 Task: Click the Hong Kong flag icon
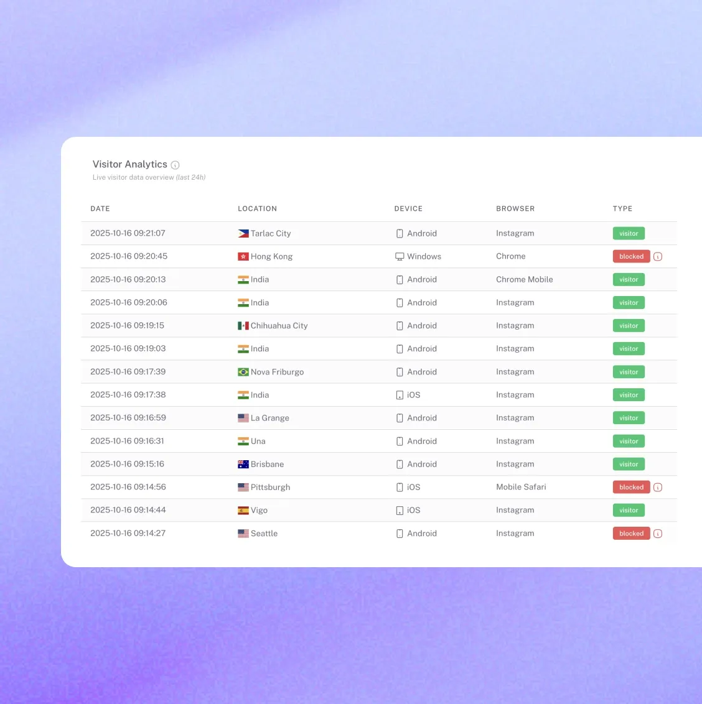tap(243, 256)
